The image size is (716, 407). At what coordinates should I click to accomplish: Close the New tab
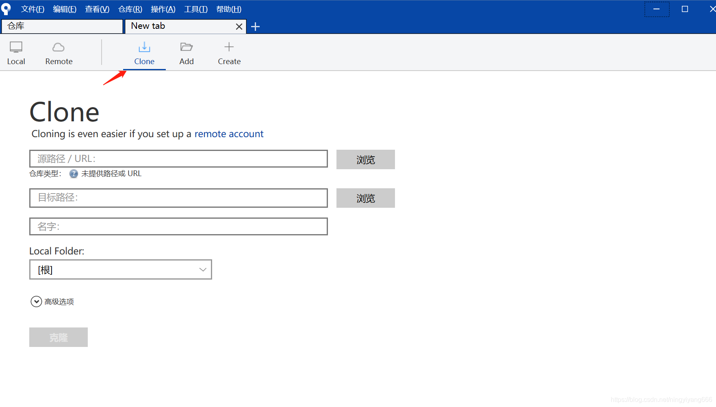click(x=239, y=27)
